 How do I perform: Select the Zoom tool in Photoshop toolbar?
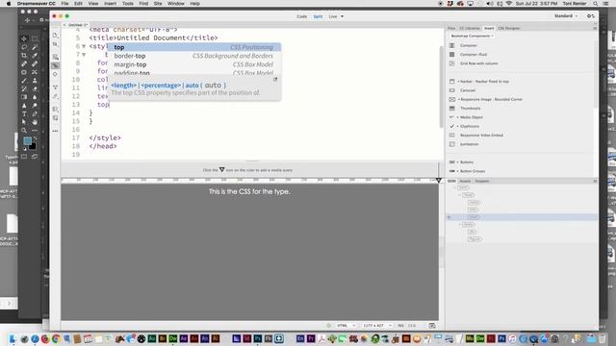click(x=24, y=131)
